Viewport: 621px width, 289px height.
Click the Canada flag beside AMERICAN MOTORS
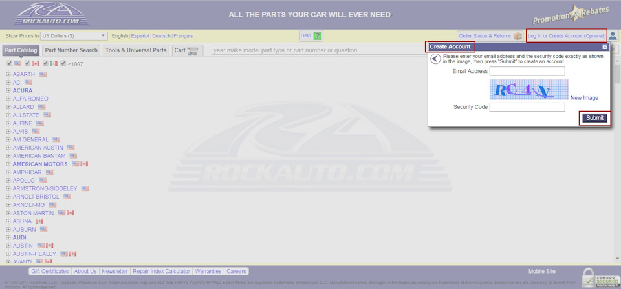point(84,164)
